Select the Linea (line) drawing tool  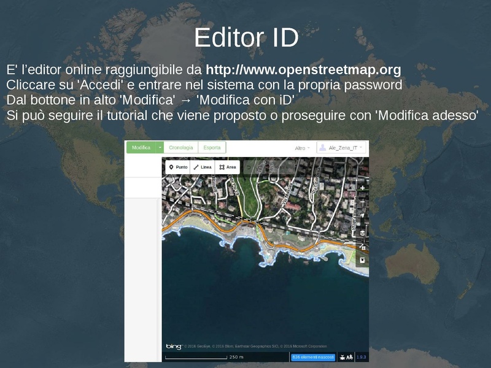click(x=203, y=167)
